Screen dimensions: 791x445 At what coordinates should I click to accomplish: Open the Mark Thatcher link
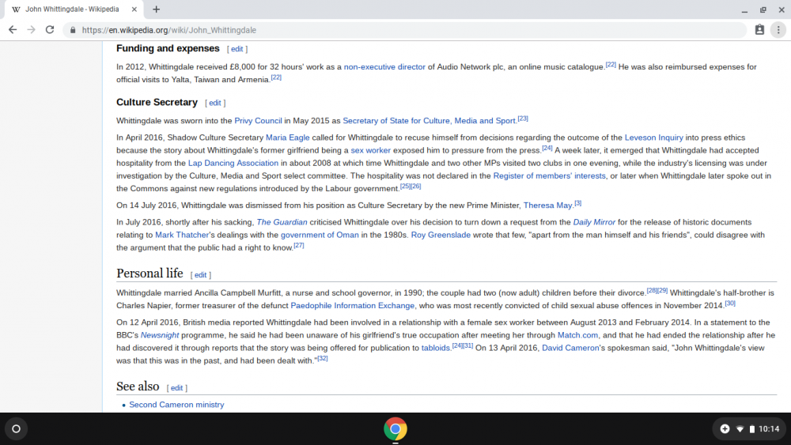[x=182, y=235]
